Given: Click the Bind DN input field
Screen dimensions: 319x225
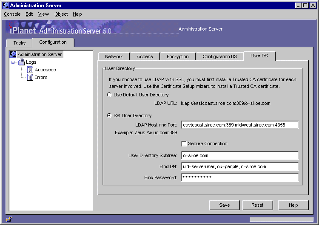Looking at the screenshot, I should click(x=240, y=166).
